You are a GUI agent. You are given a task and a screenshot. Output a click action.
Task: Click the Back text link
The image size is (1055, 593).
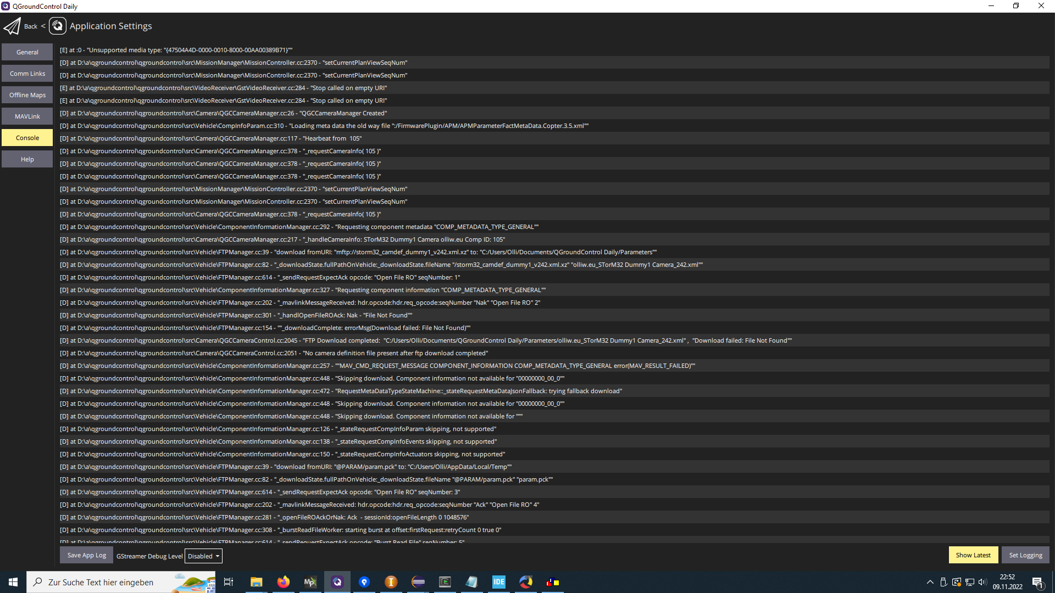(31, 26)
